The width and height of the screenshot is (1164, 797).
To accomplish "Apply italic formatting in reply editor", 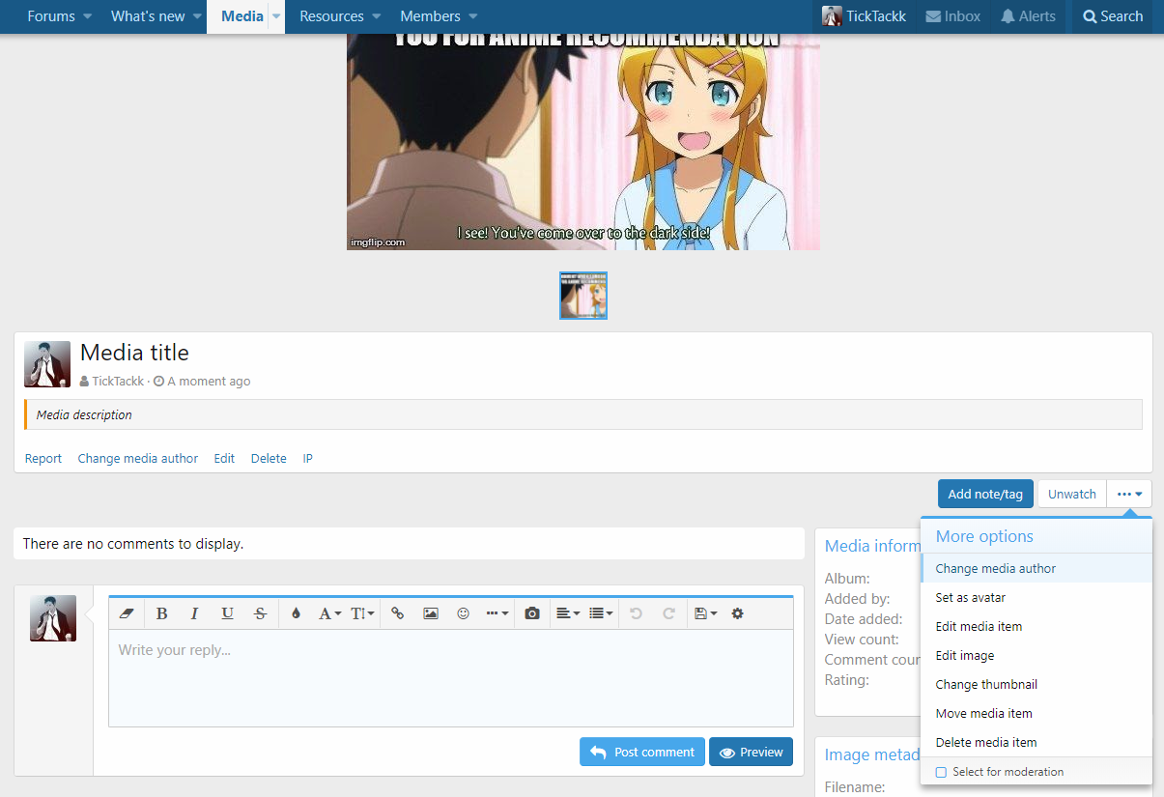I will click(194, 613).
